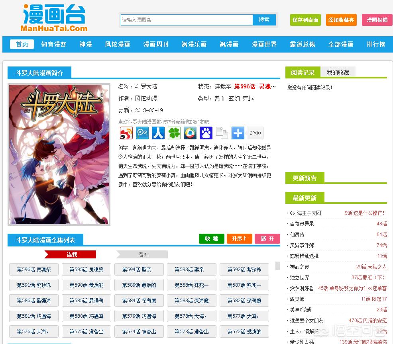Click the green clover share icon
Image resolution: width=393 pixels, height=344 pixels.
click(x=174, y=133)
